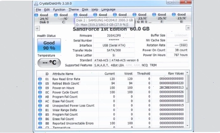Click the blue orb above C:
Viewport: 220px width, 133px height.
click(56, 15)
